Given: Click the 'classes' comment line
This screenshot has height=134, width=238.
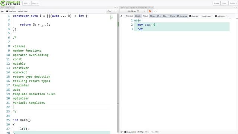Looking at the screenshot, I should [x=19, y=46].
